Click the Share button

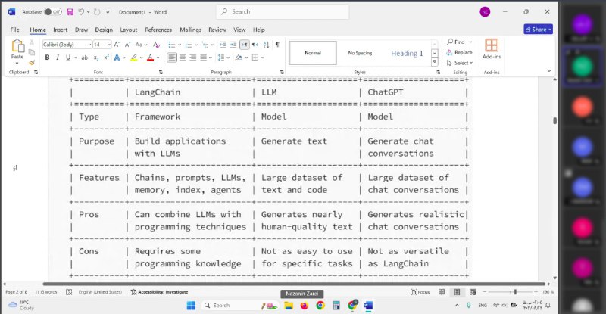click(x=539, y=30)
